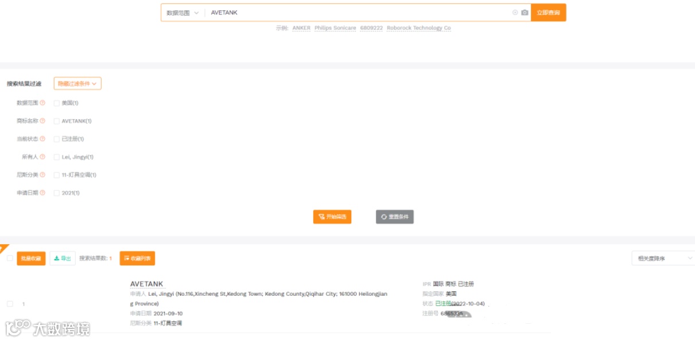The image size is (695, 341).
Task: Click the 已注册(2022-10-04) status text
Action: 460,304
